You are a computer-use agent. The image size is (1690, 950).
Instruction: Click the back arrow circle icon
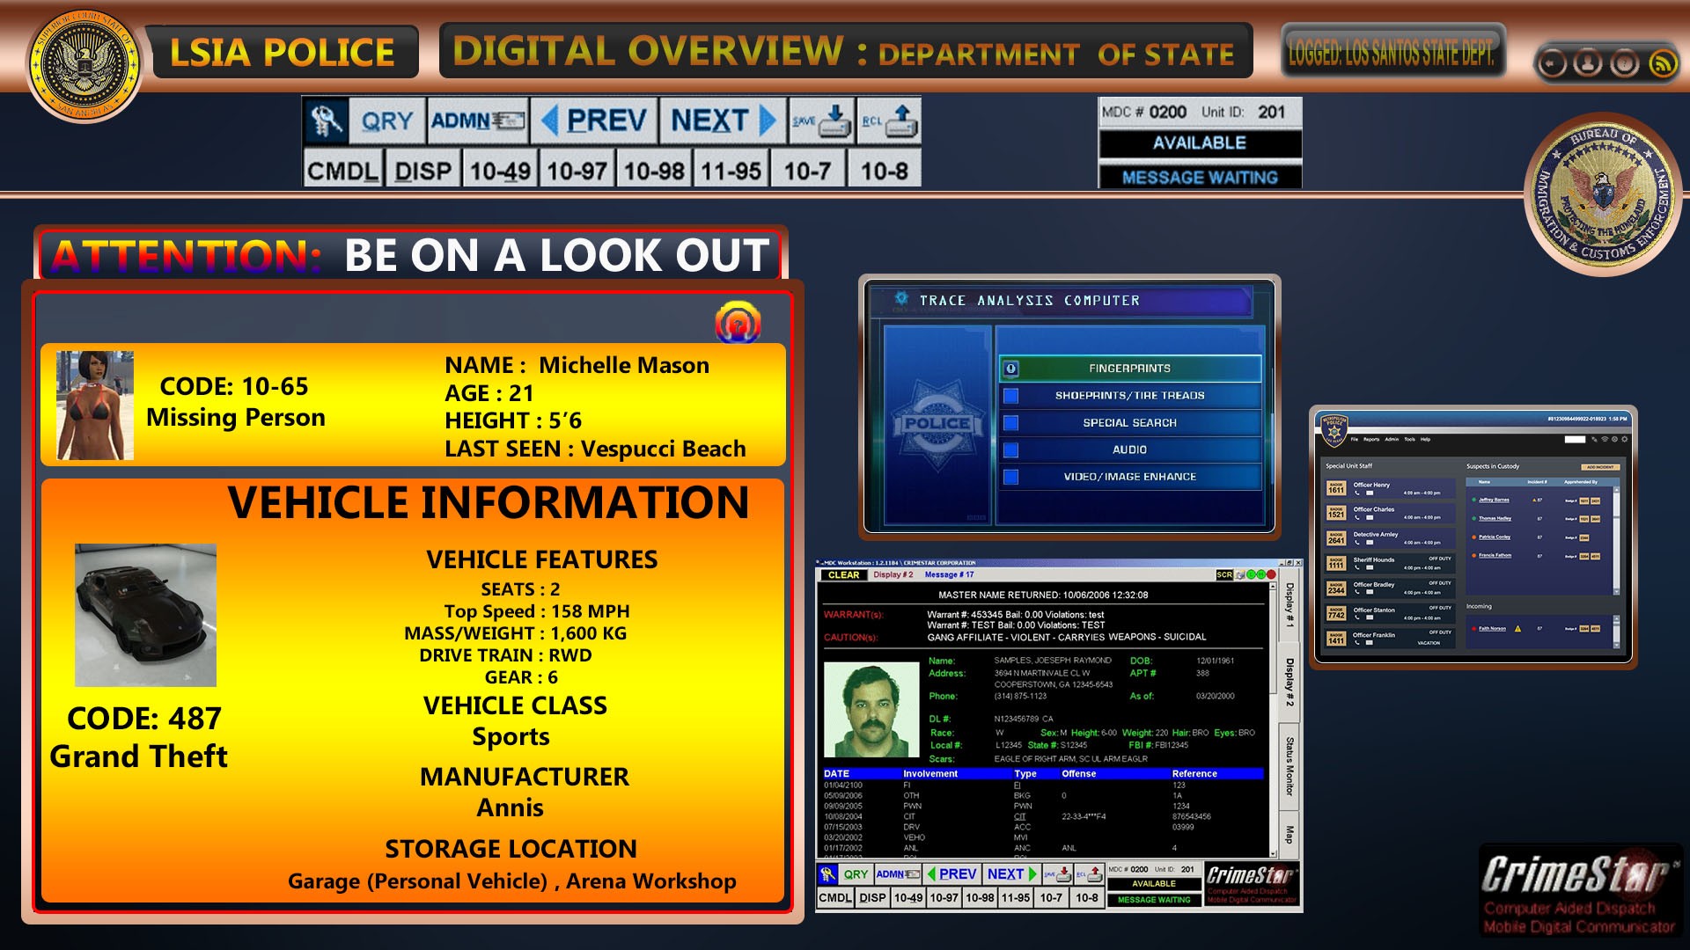1552,63
